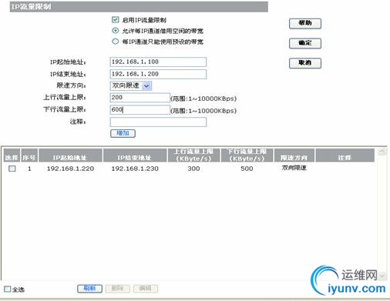Viewport: 390px width, 301px height.
Task: Click the 确定 confirm button
Action: 305,43
